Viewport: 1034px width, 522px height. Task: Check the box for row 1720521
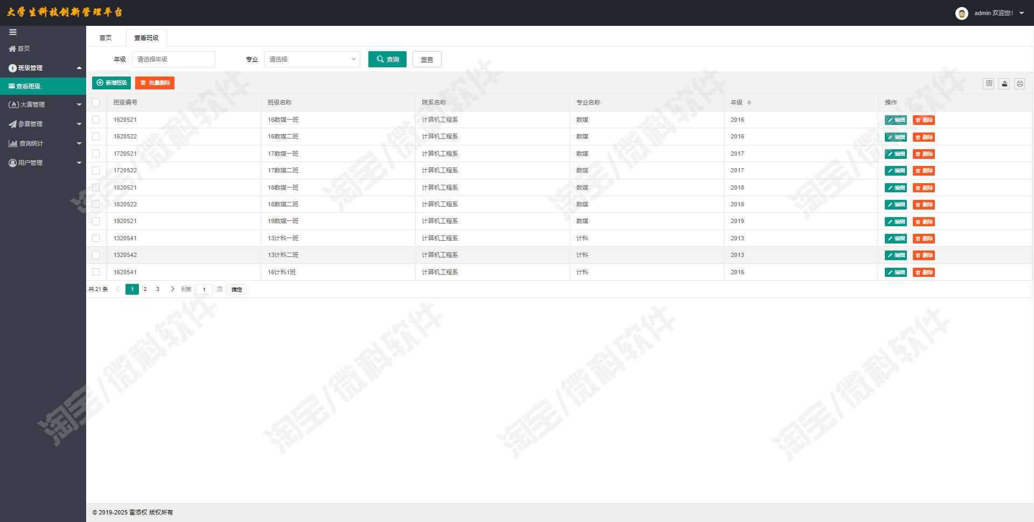[96, 154]
